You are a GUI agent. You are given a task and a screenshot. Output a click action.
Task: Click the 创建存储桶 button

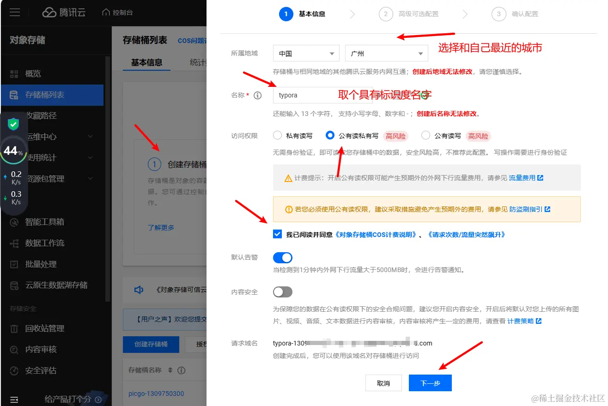click(151, 345)
